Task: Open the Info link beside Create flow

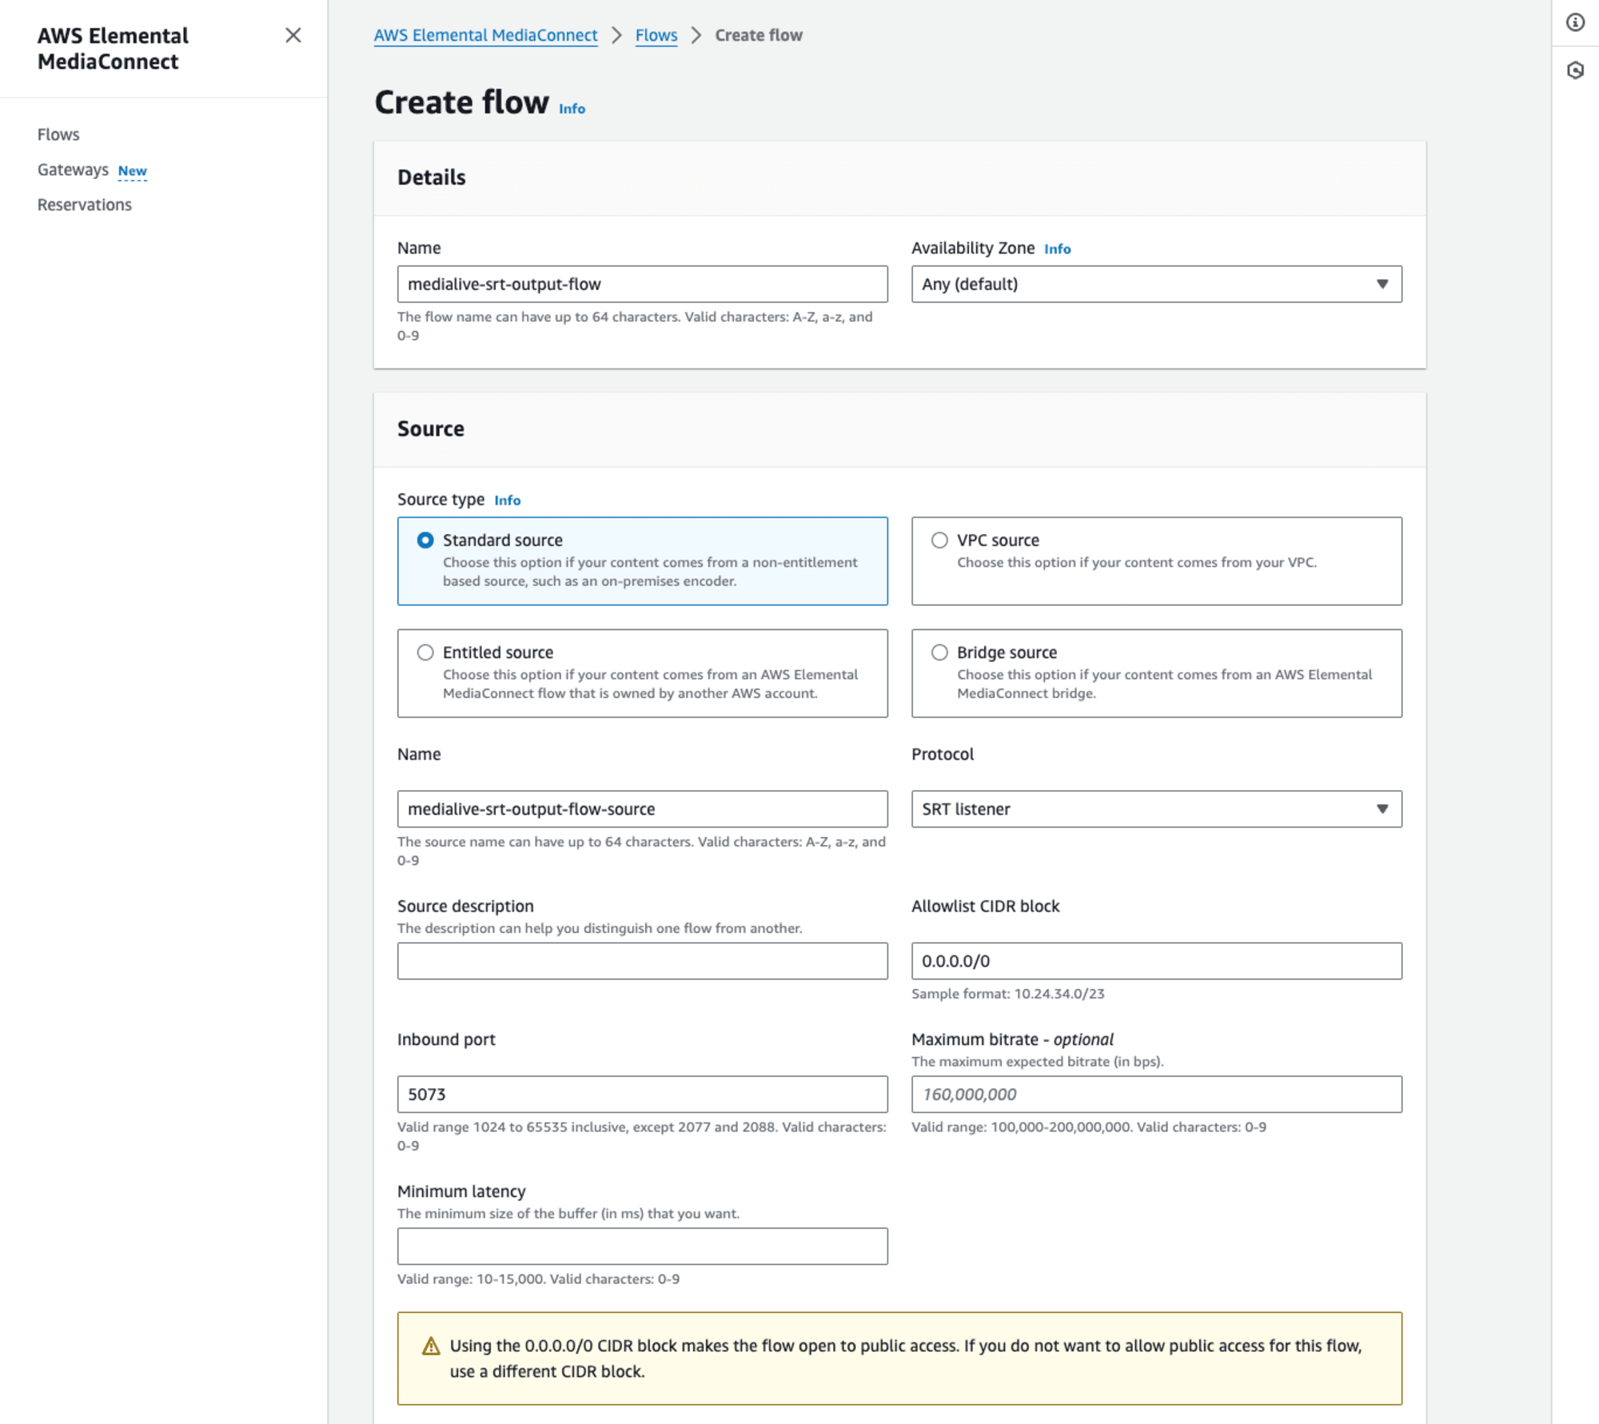Action: [x=572, y=109]
